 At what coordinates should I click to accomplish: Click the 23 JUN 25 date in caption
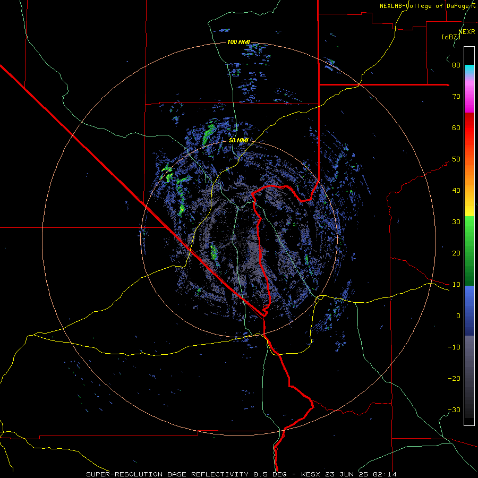coord(348,474)
